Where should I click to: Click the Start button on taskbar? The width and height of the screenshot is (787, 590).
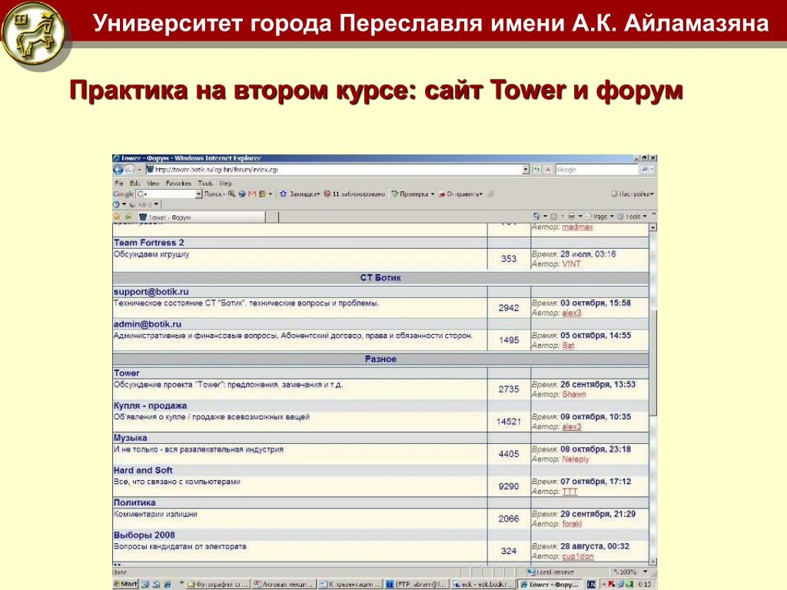point(125,584)
